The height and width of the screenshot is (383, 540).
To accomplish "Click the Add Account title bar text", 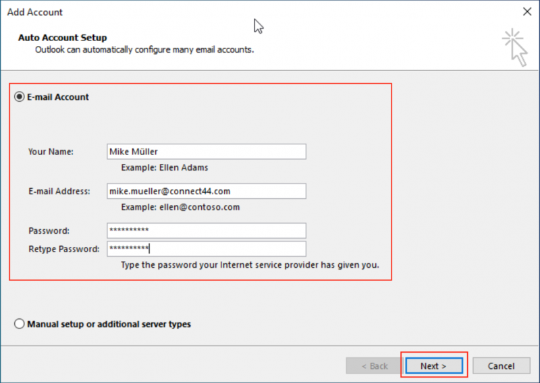I will point(34,11).
